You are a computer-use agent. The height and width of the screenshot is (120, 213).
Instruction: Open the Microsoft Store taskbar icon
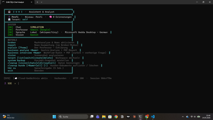tap(110, 117)
